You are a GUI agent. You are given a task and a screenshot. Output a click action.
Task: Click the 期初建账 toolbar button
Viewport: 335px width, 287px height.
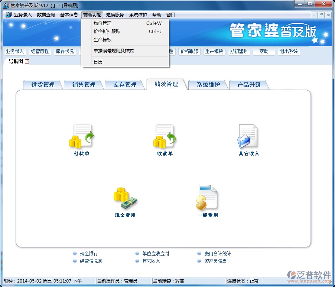pos(239,52)
